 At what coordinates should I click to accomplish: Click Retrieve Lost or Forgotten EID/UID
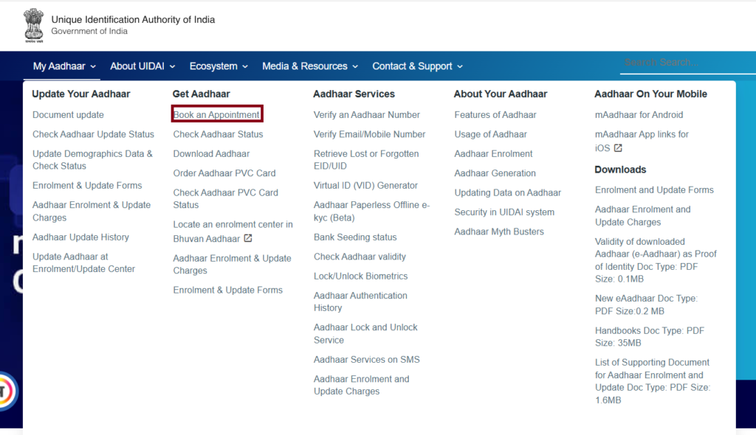point(366,159)
